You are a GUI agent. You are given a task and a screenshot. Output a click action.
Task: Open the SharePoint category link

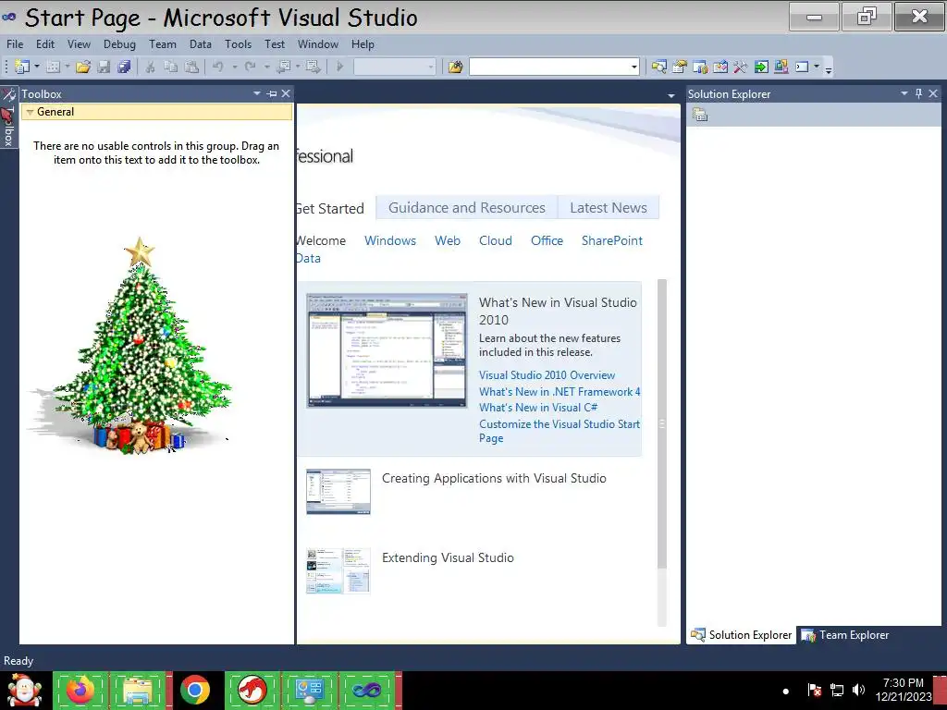[x=612, y=240]
